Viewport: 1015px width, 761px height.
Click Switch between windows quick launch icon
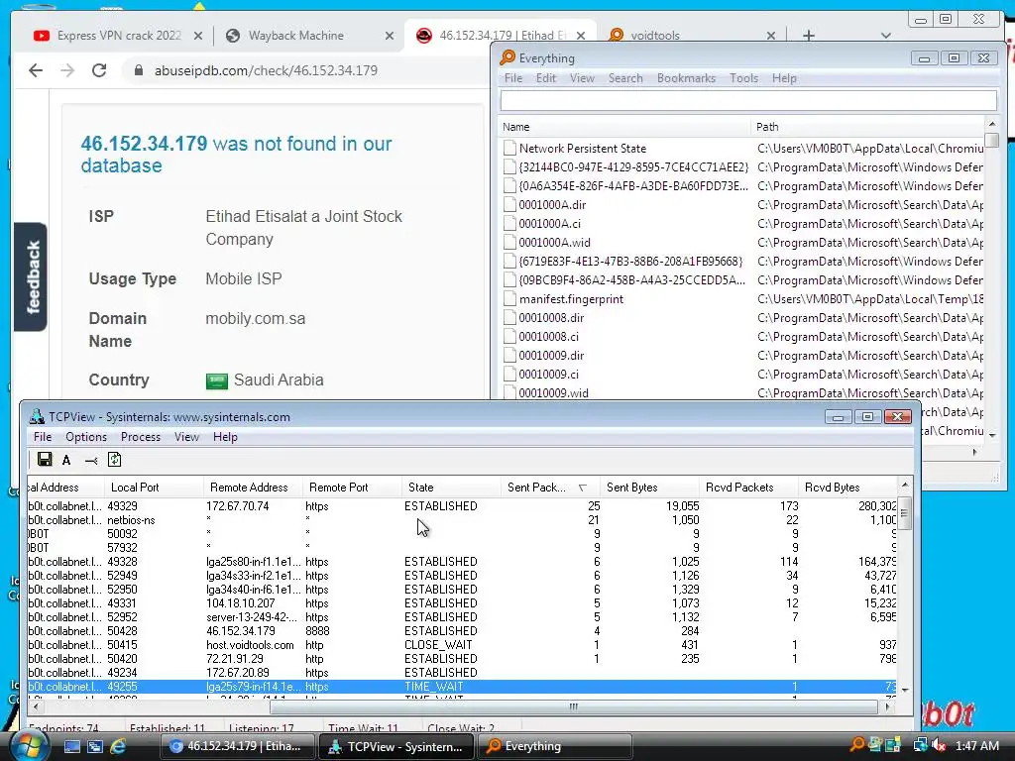pos(95,746)
